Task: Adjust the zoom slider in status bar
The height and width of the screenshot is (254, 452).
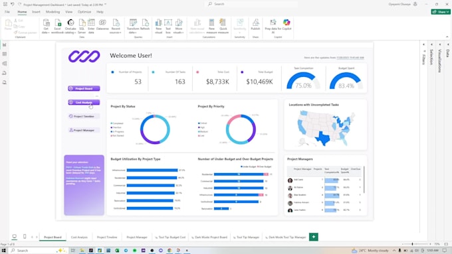Action: pyautogui.click(x=412, y=244)
